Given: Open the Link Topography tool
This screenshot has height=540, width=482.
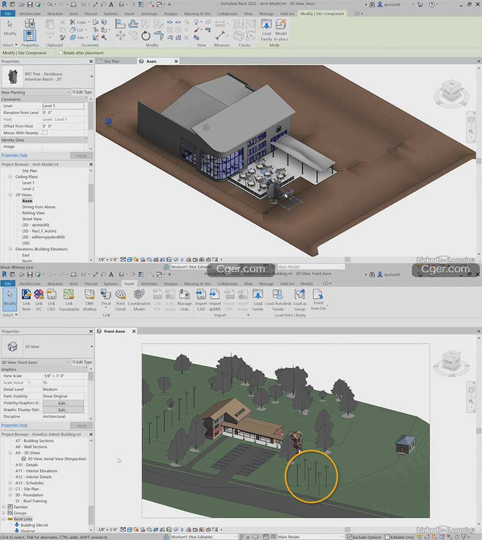Looking at the screenshot, I should coord(69,299).
